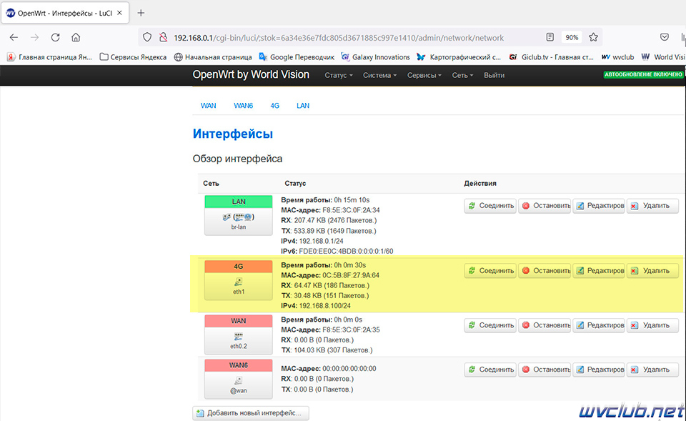This screenshot has height=421, width=686.
Task: Reload the page with the refresh icon
Action: (x=55, y=37)
